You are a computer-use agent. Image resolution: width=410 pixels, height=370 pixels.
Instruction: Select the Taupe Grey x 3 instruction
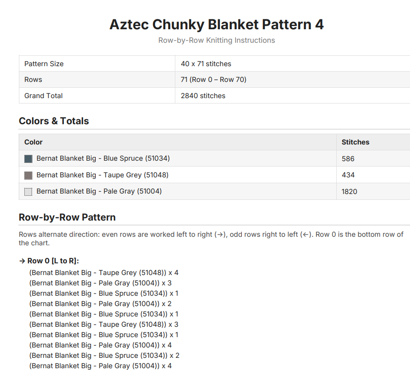click(x=104, y=325)
